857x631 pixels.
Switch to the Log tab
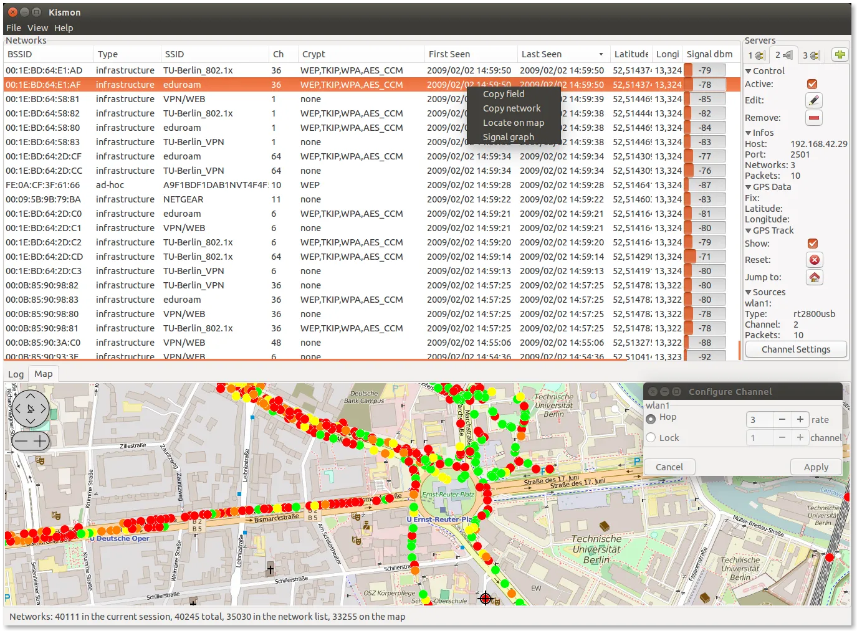[x=16, y=374]
